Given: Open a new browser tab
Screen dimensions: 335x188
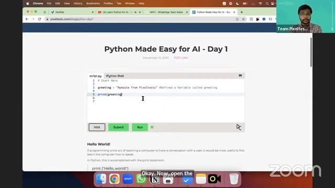Looking at the screenshot, I should pyautogui.click(x=242, y=13).
